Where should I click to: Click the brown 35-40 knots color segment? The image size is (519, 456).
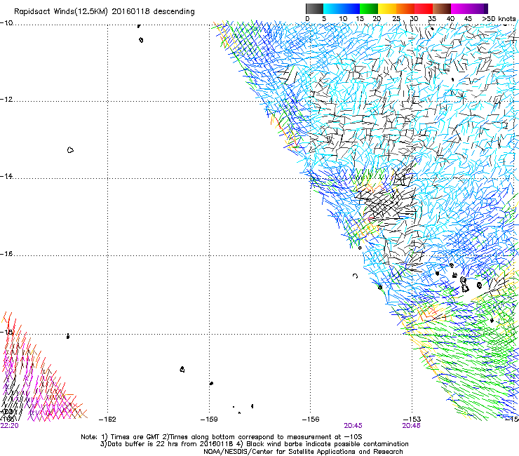click(442, 8)
